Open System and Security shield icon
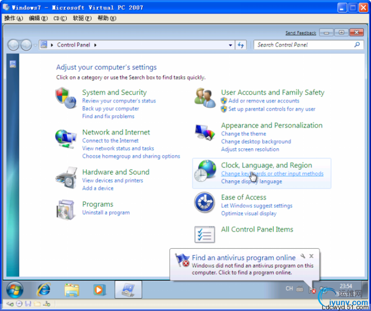Screen dimensions: 371x311 pyautogui.click(x=66, y=97)
